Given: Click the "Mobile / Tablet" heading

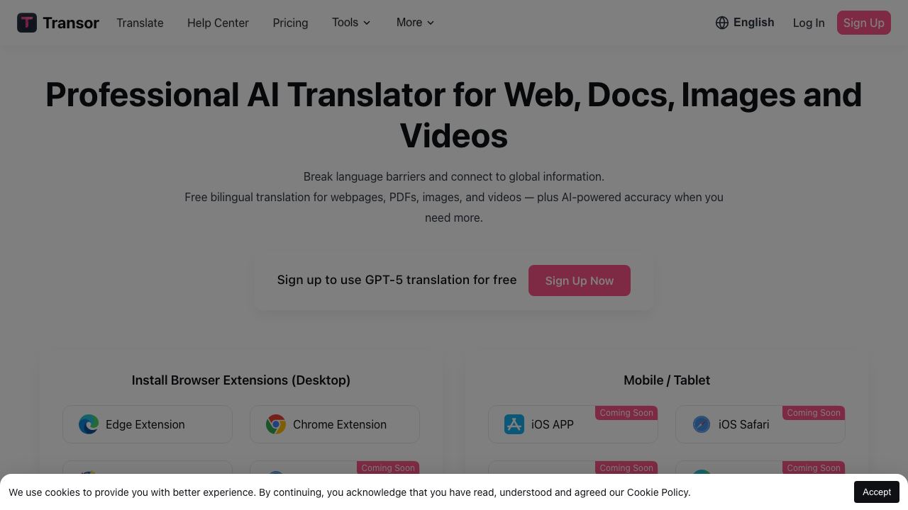Looking at the screenshot, I should pos(667,380).
